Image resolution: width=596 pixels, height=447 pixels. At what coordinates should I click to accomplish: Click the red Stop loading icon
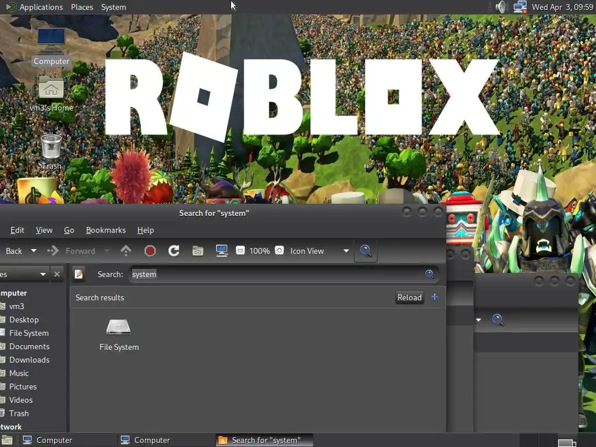point(150,251)
